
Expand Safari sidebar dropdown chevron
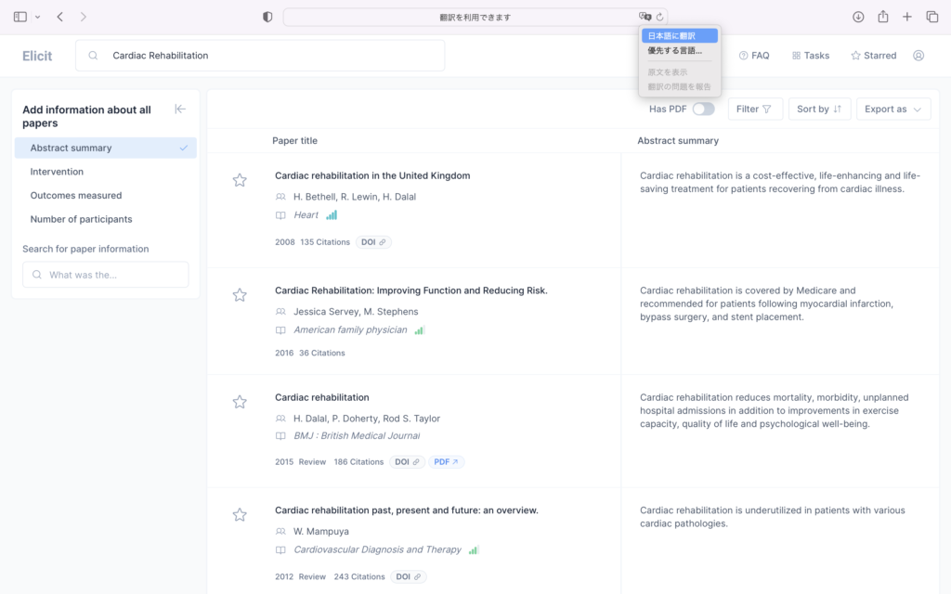(x=37, y=17)
